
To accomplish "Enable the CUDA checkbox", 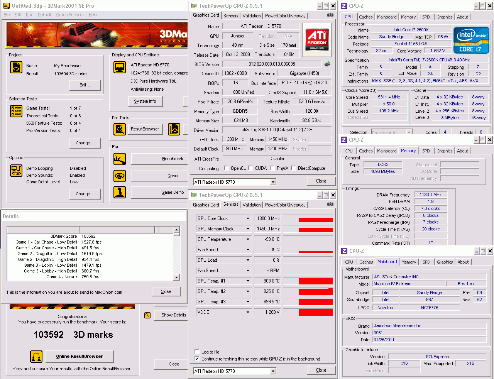I will coord(251,168).
